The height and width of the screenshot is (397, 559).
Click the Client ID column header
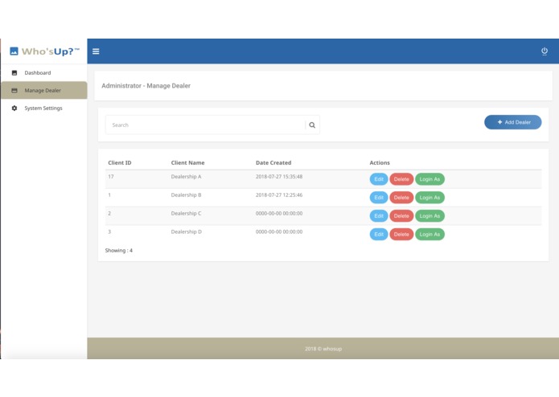(x=120, y=162)
